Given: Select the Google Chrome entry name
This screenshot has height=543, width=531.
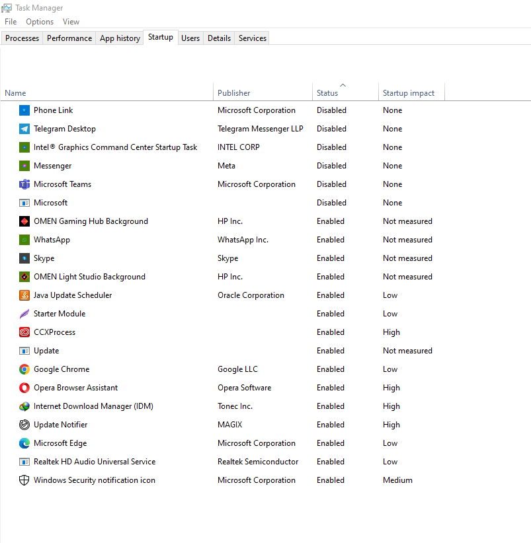Looking at the screenshot, I should point(61,369).
